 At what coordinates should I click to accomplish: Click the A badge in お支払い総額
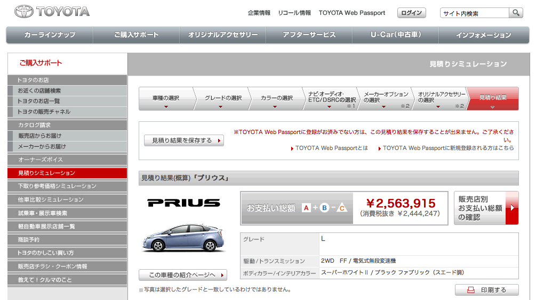tap(306, 208)
